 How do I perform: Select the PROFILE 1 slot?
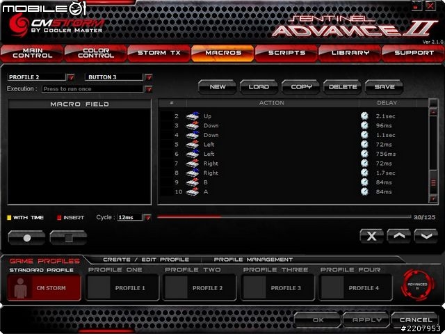[x=122, y=287]
